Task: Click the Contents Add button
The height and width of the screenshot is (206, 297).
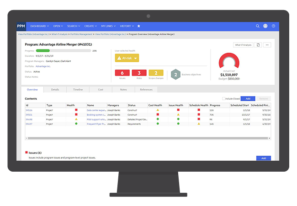Action: click(248, 98)
